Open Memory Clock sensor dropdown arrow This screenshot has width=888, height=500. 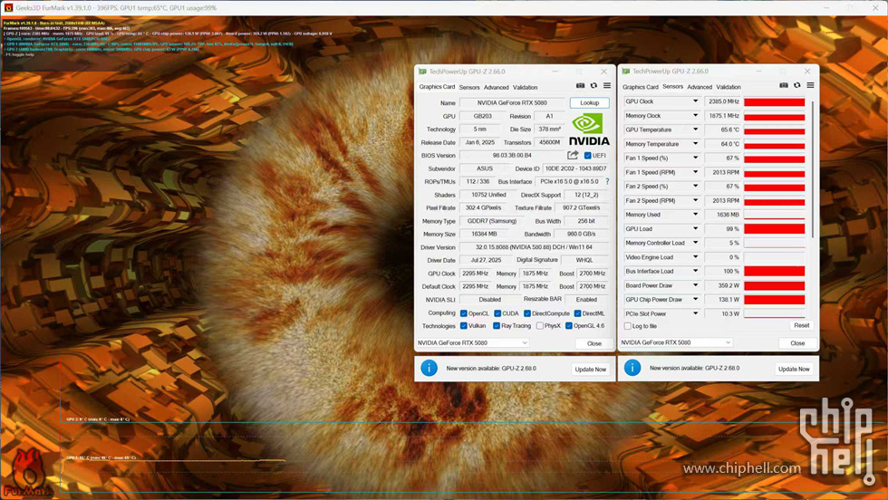point(696,116)
